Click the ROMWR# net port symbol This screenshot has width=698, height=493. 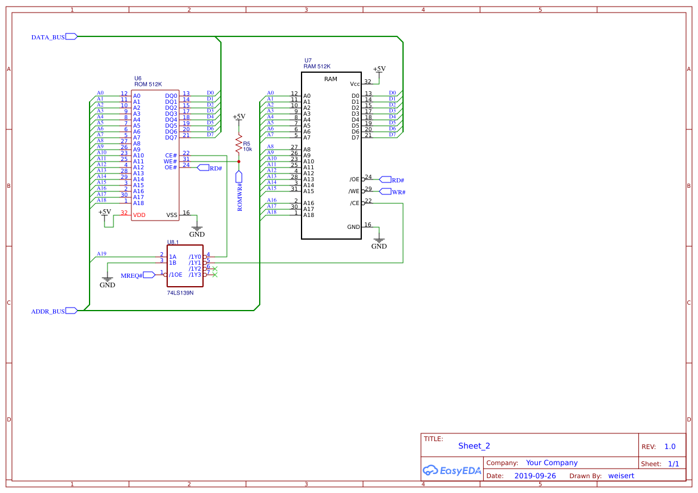coord(239,177)
